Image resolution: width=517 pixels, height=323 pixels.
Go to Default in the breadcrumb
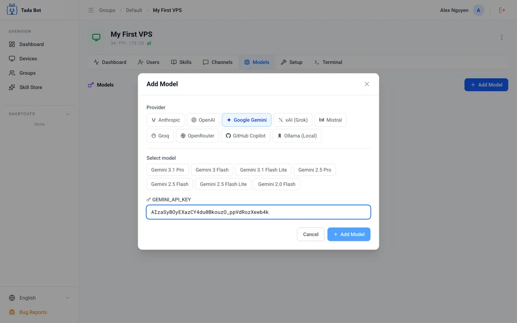pyautogui.click(x=134, y=10)
